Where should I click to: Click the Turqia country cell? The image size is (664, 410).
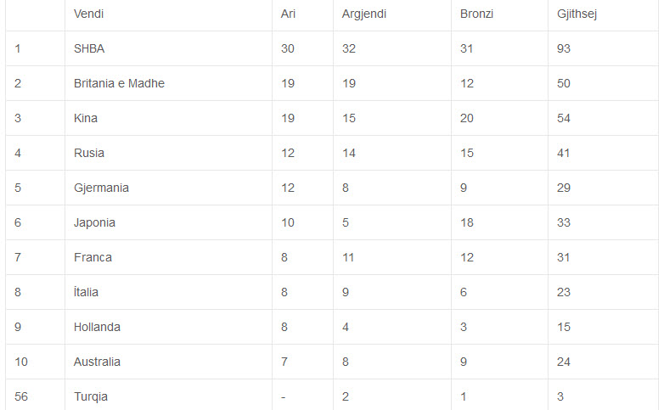click(91, 397)
